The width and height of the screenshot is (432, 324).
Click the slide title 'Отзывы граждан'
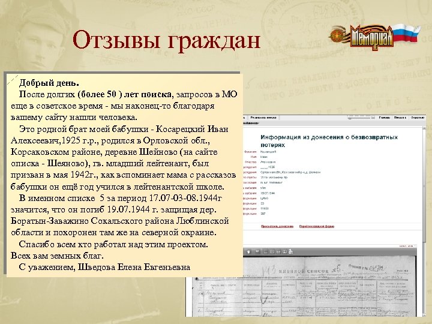pos(166,40)
